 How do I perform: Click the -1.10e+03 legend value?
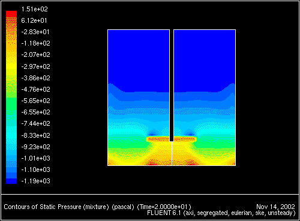[x=35, y=169]
